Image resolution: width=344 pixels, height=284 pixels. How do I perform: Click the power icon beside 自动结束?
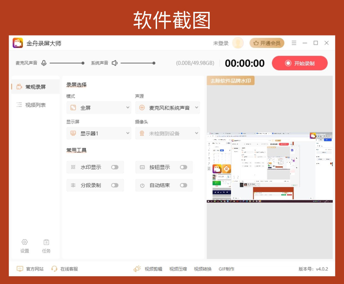[x=142, y=186]
